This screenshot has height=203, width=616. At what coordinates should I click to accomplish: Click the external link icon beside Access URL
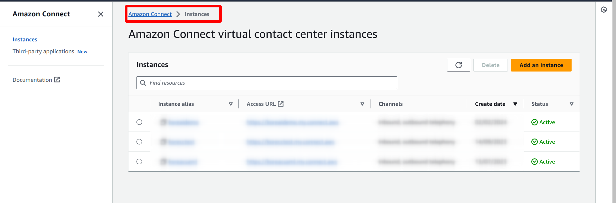pyautogui.click(x=281, y=104)
